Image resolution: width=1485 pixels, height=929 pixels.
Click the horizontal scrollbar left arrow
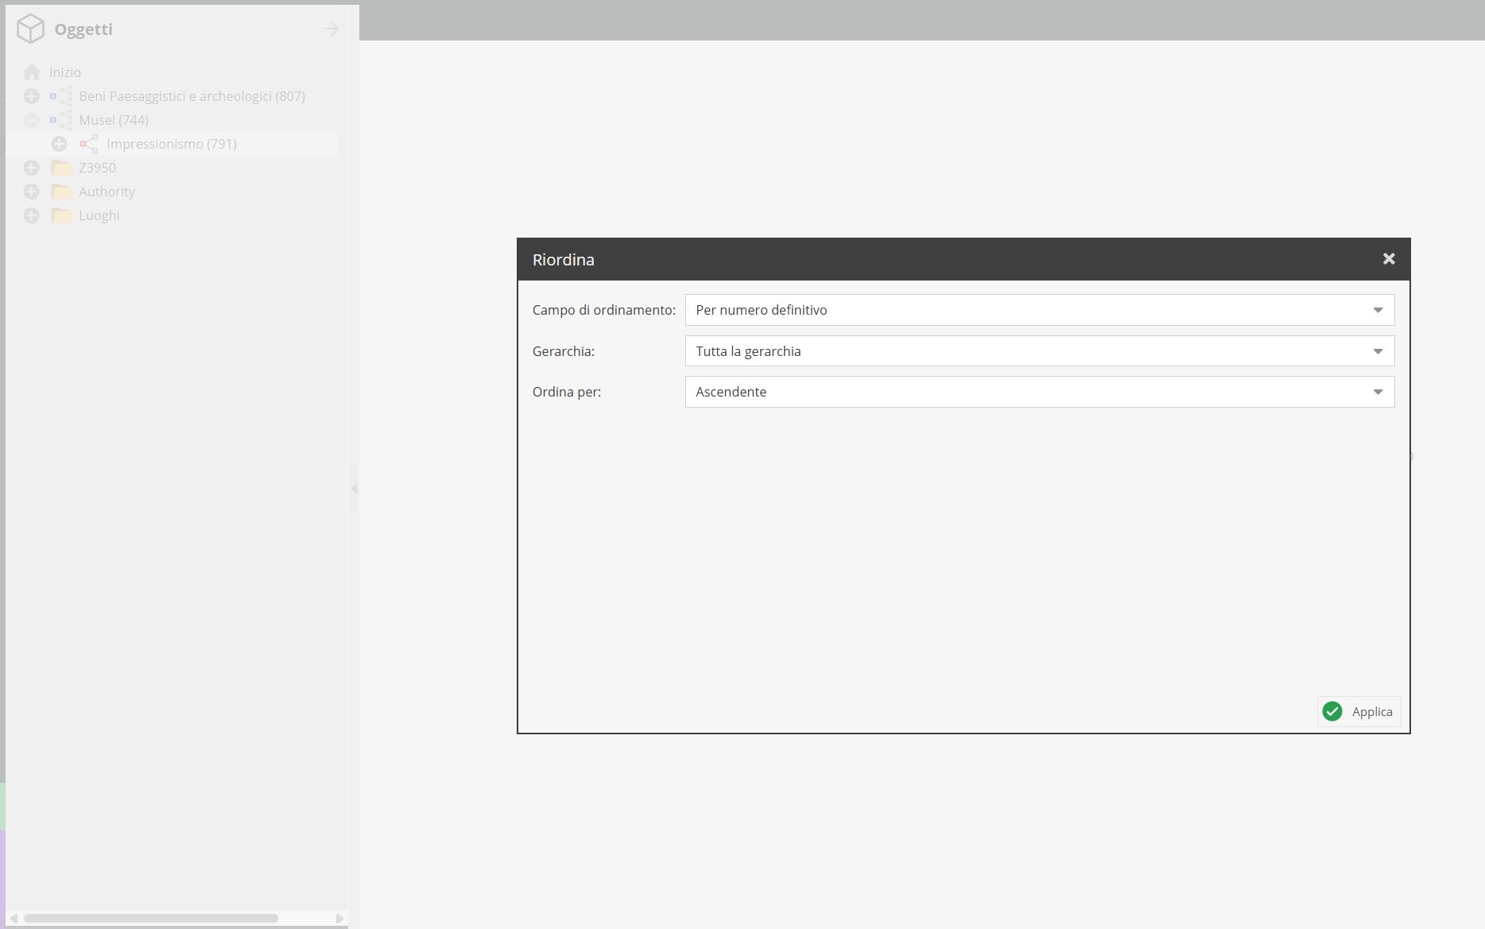[x=14, y=918]
